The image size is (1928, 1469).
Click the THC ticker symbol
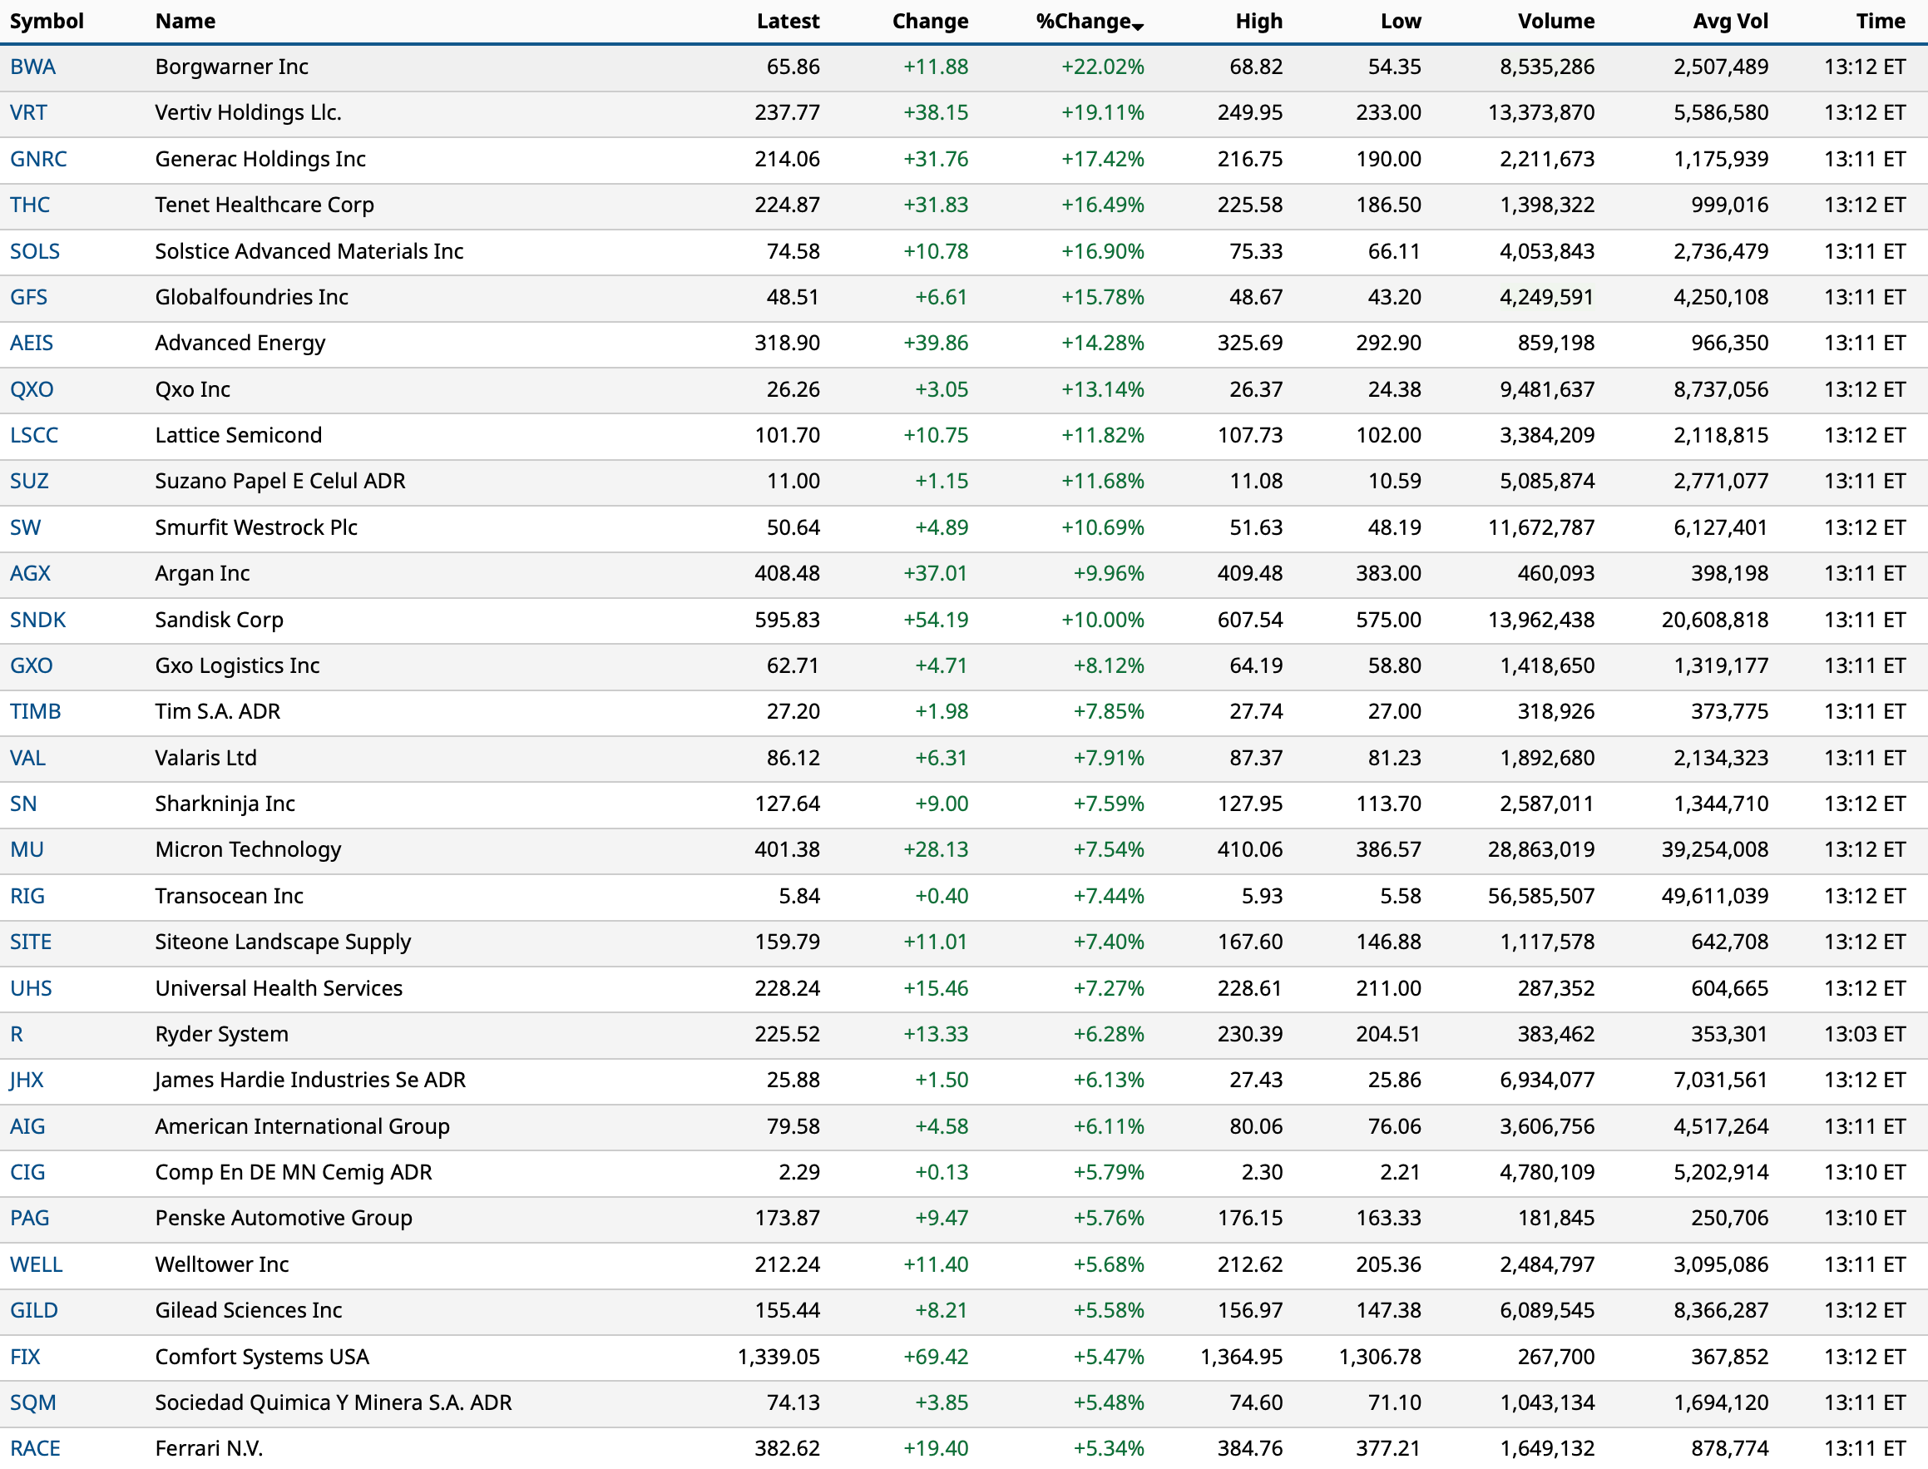30,205
